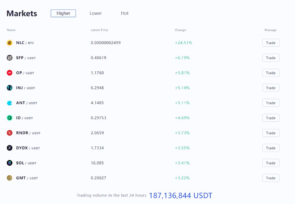295x204 pixels.
Task: Click the NLC coin icon
Action: (10, 43)
